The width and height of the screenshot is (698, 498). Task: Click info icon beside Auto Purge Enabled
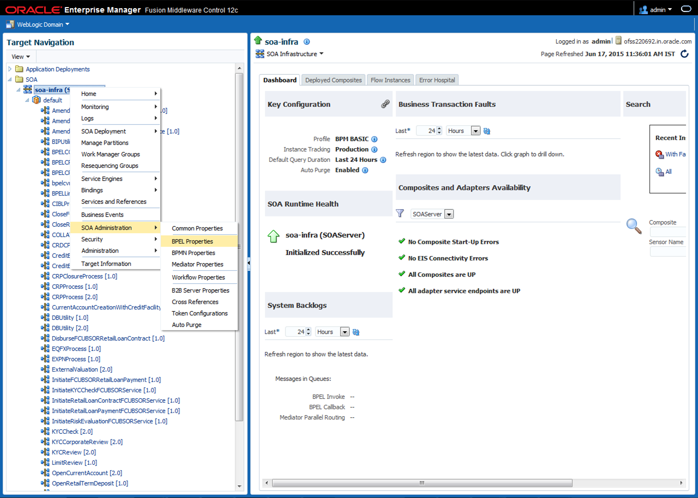[365, 171]
